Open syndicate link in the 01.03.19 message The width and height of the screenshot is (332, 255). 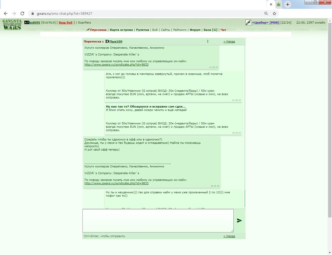pos(116,65)
